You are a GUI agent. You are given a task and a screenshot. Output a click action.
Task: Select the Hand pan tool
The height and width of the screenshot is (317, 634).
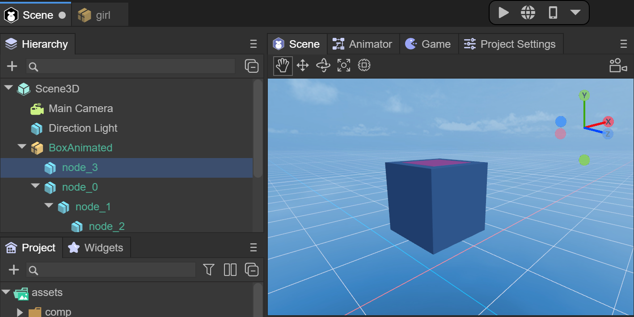[x=283, y=66]
